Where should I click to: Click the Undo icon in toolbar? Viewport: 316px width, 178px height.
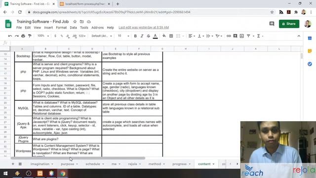point(10,36)
